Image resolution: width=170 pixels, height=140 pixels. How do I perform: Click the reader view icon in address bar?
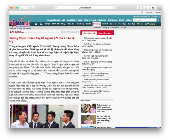coord(56,8)
